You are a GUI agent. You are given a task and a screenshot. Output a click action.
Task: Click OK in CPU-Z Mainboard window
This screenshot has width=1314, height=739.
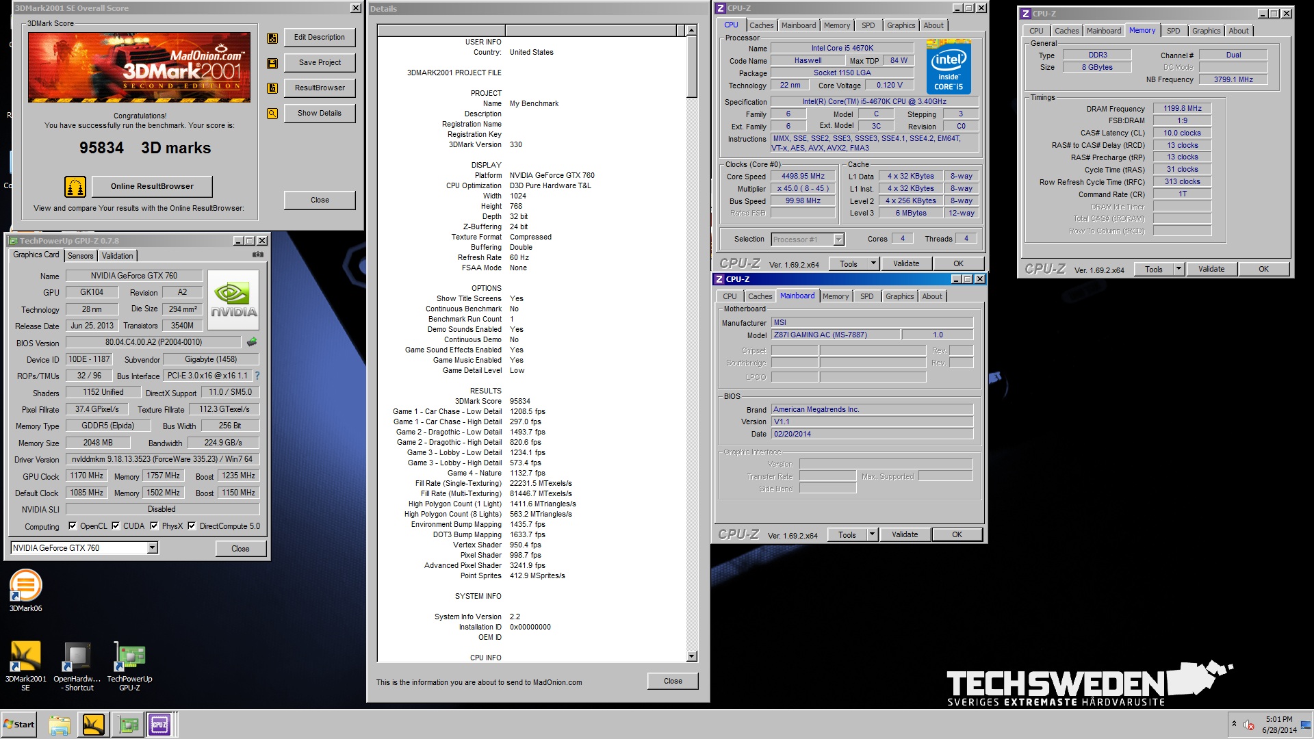pyautogui.click(x=957, y=534)
